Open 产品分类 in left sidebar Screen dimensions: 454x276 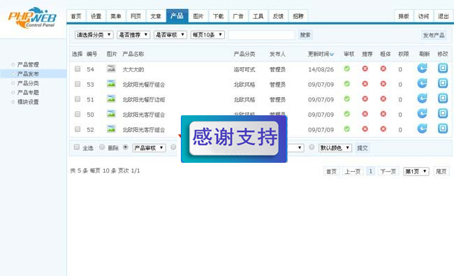tap(28, 83)
